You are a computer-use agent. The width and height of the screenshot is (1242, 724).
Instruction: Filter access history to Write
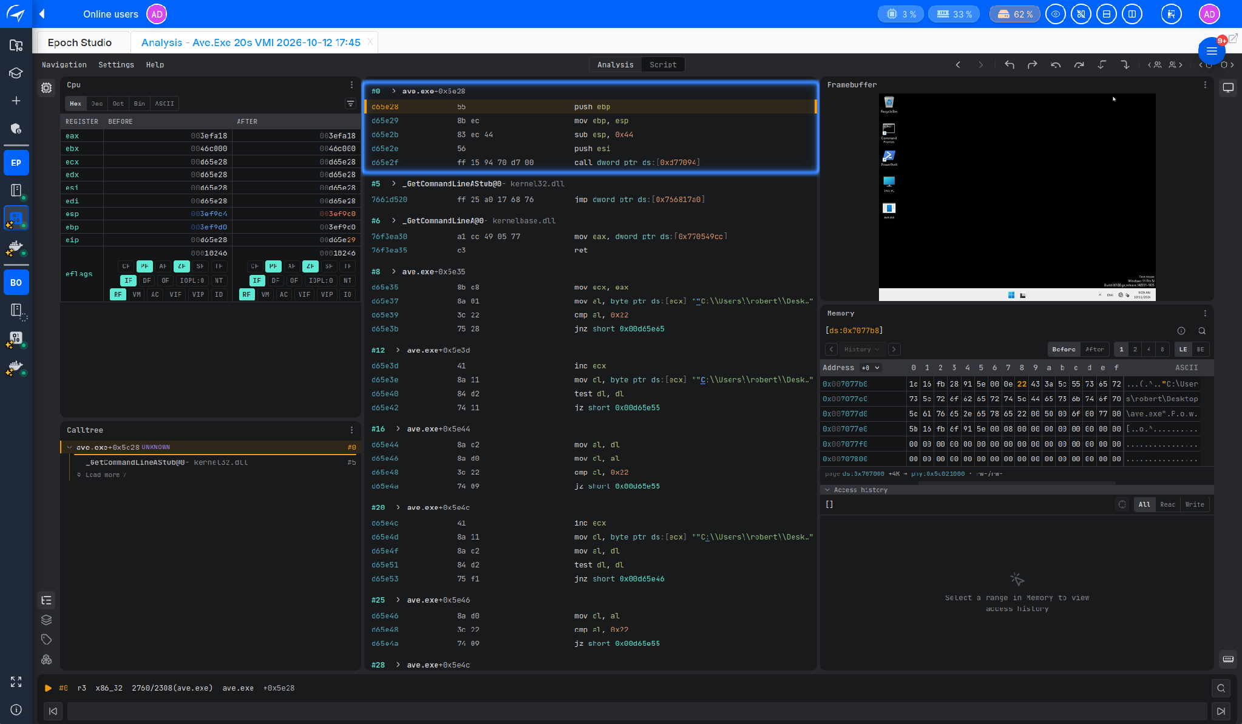click(1194, 504)
